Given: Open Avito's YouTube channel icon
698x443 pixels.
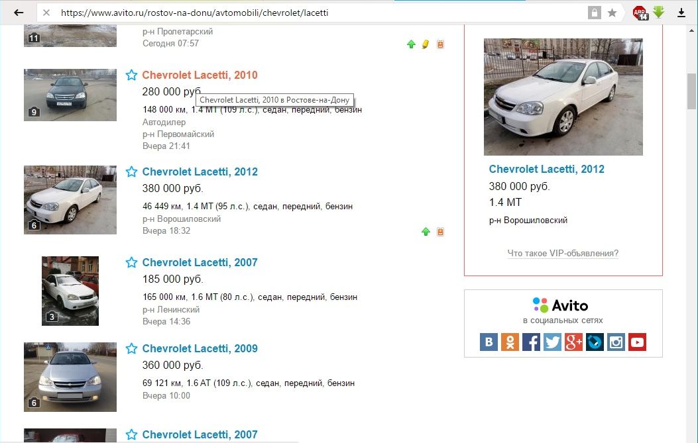Looking at the screenshot, I should coord(638,342).
